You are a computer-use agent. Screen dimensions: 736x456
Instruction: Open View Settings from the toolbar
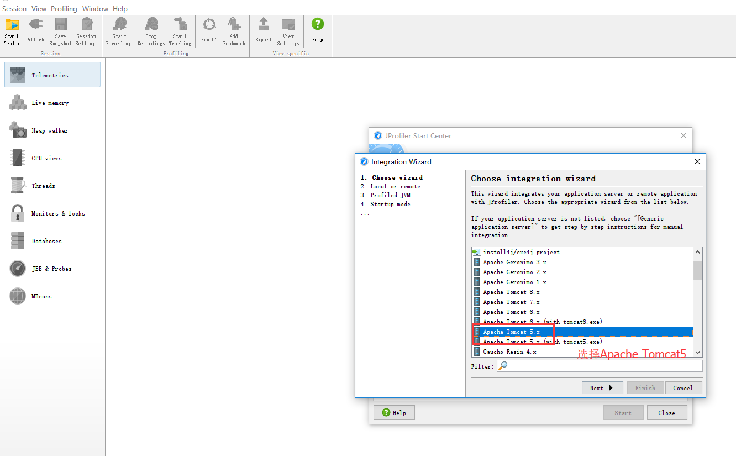point(288,32)
